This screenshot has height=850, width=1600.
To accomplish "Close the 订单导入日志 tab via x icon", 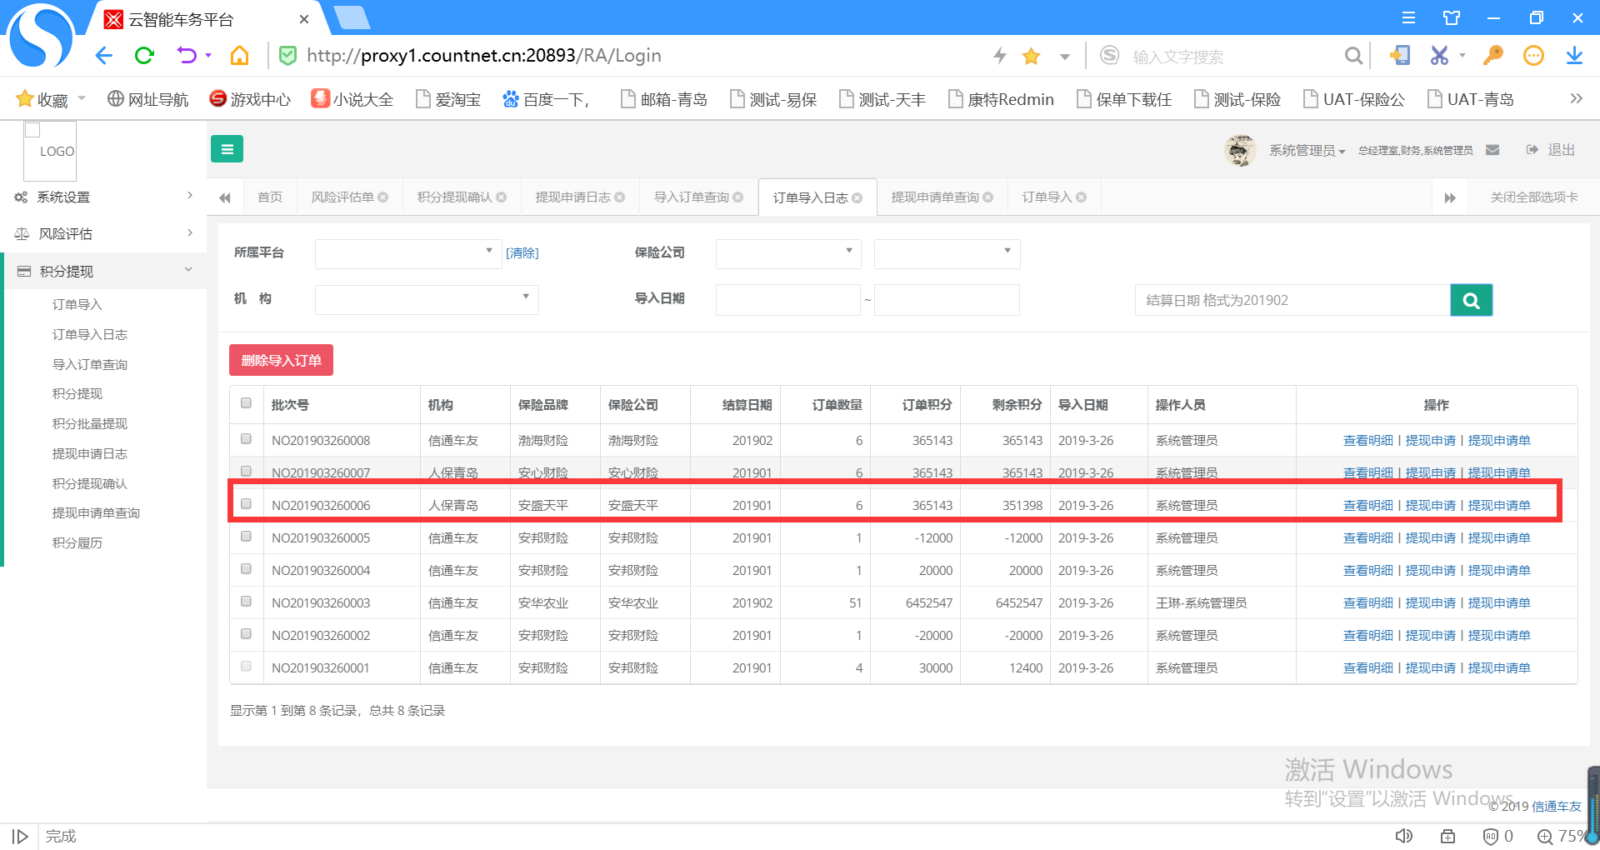I will 857,198.
